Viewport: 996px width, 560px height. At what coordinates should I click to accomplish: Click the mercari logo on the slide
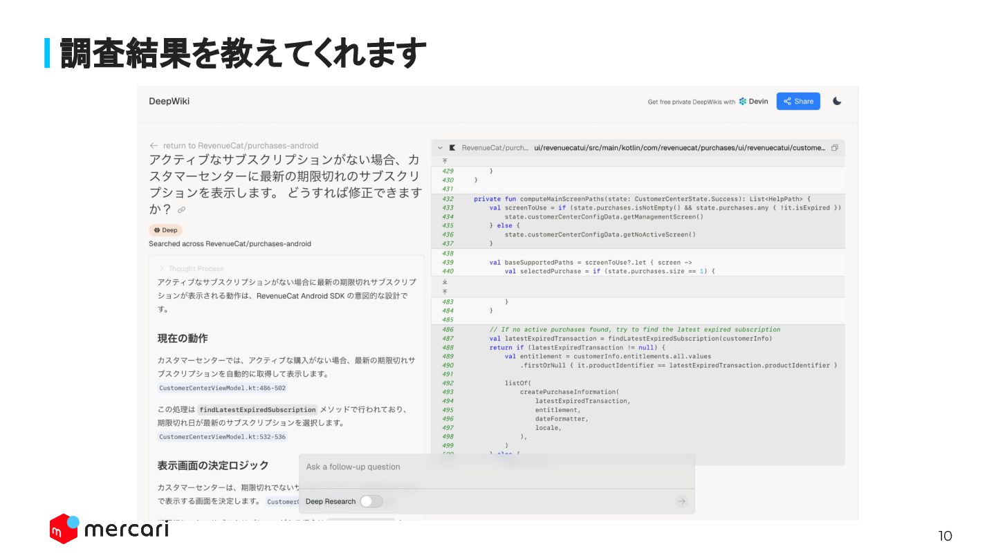tap(109, 529)
